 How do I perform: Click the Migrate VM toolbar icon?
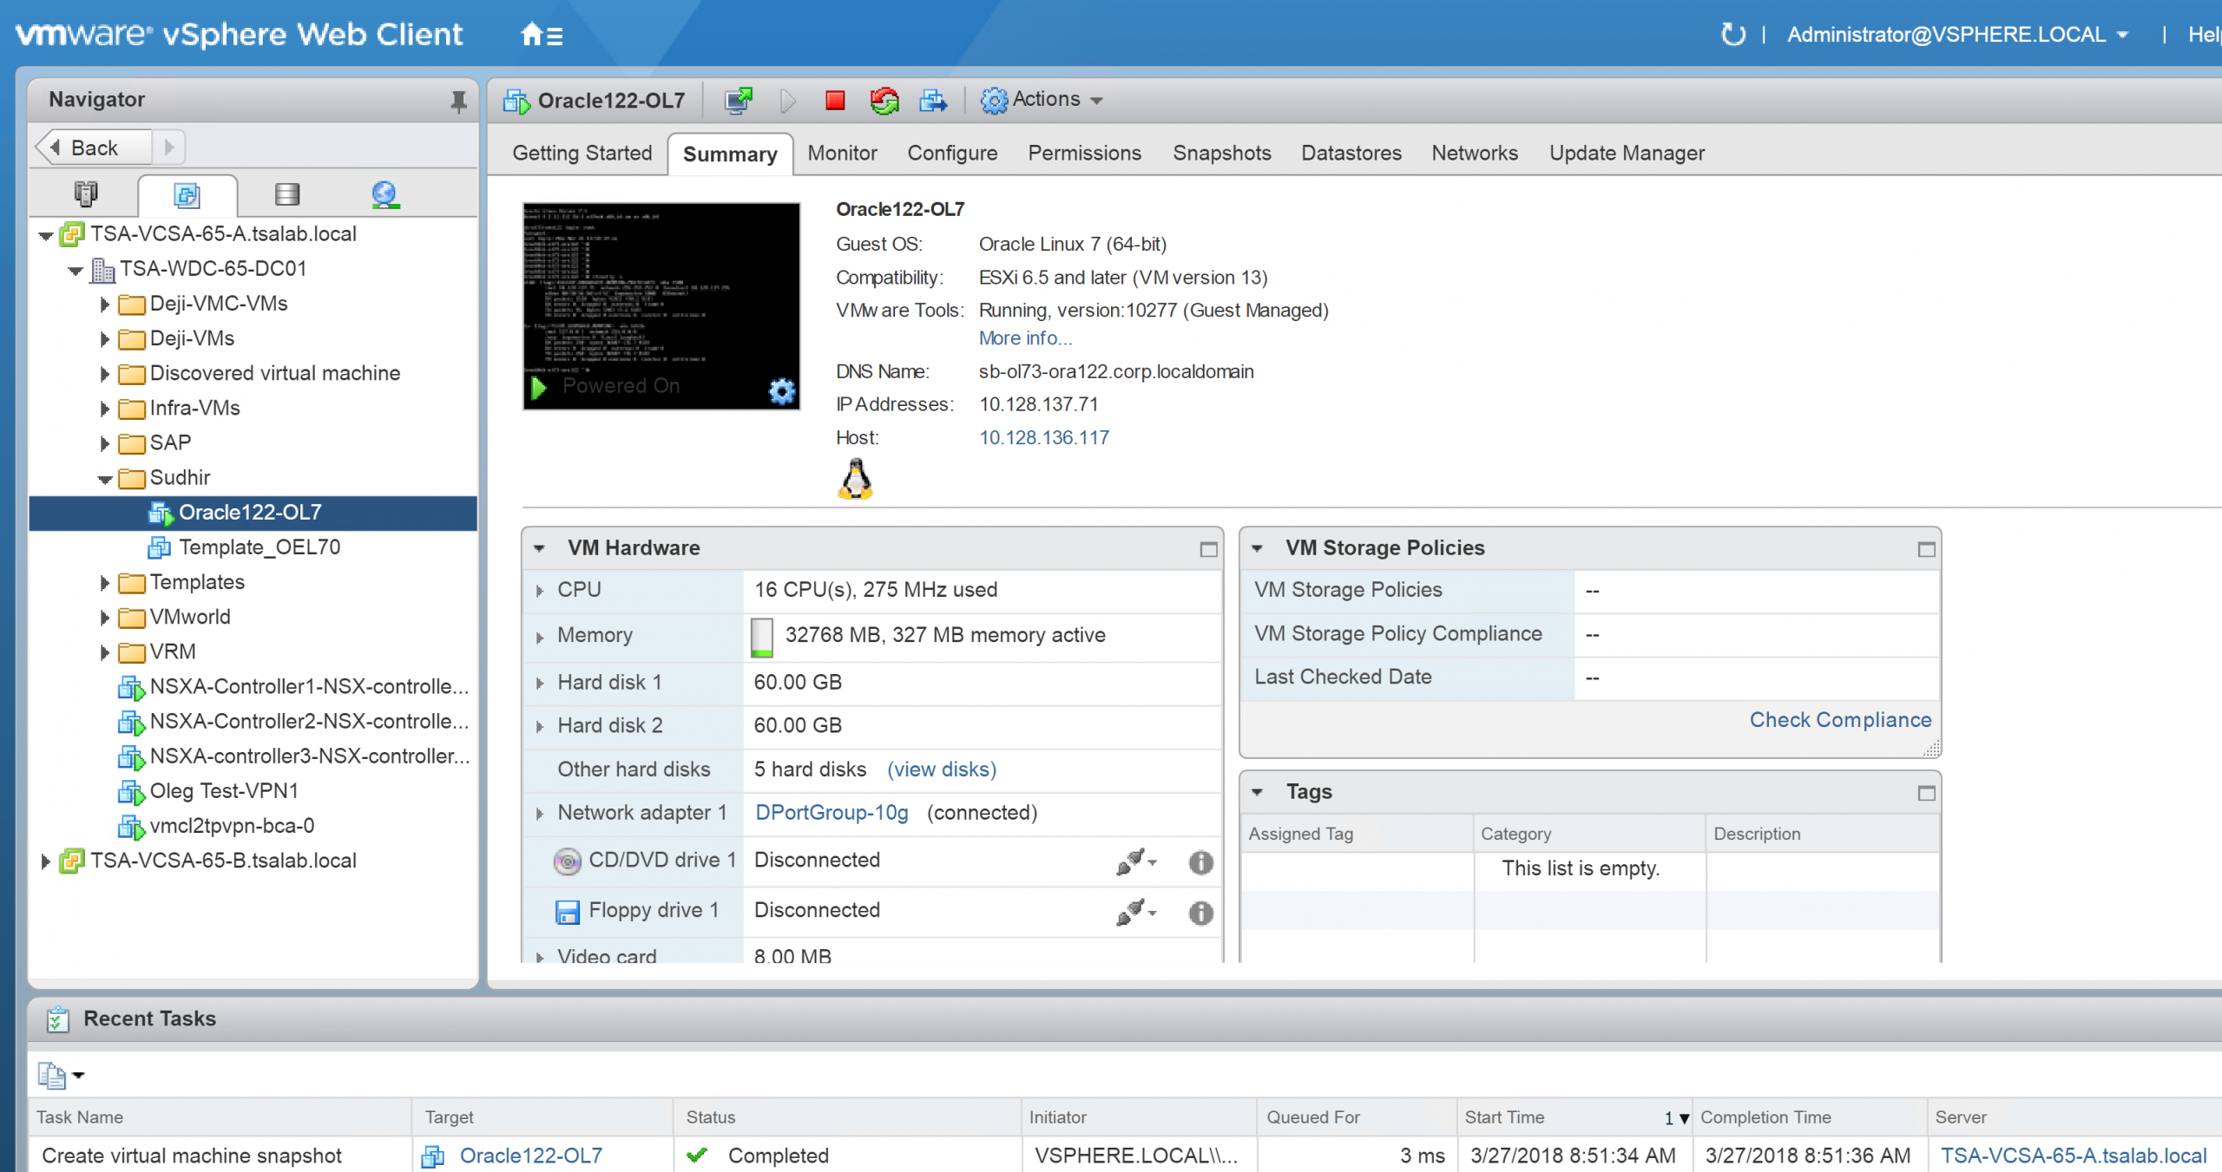[933, 101]
